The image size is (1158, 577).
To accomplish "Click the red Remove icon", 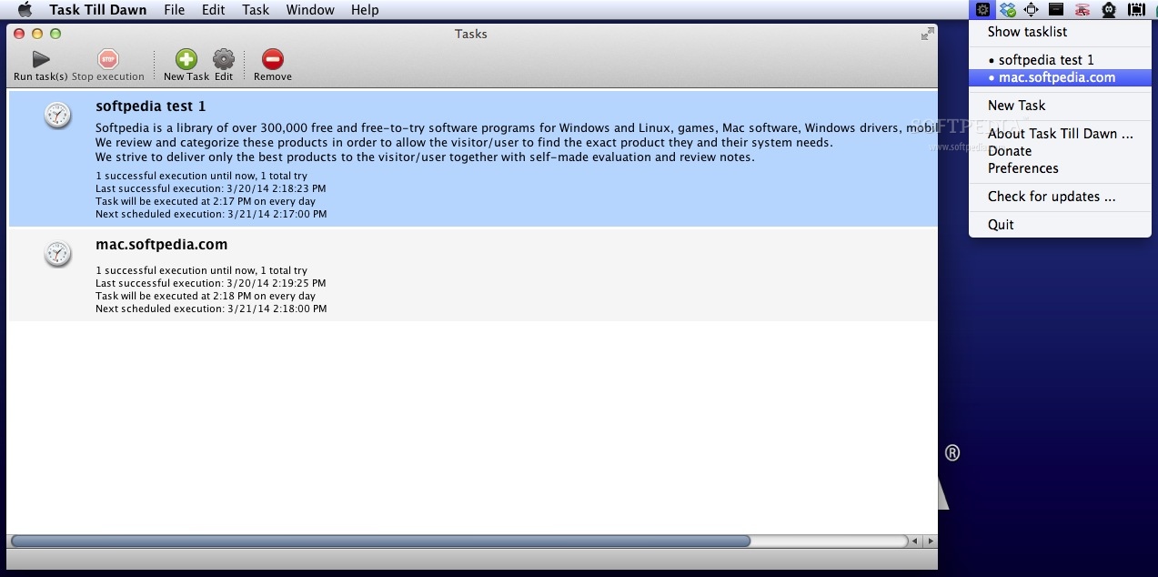I will (273, 60).
